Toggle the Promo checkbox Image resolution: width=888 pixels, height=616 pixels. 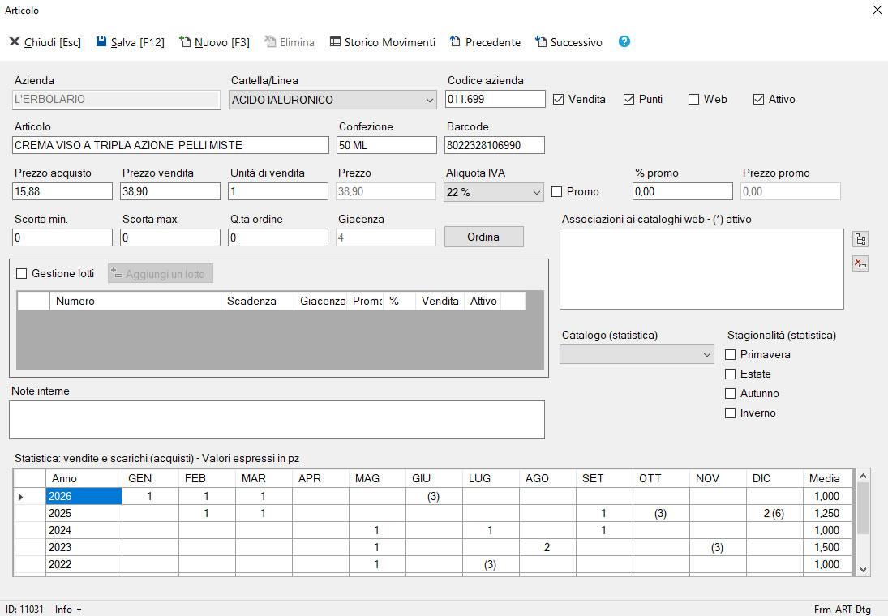tap(556, 192)
